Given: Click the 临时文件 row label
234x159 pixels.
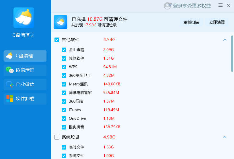Looking at the screenshot, I should point(76,147).
